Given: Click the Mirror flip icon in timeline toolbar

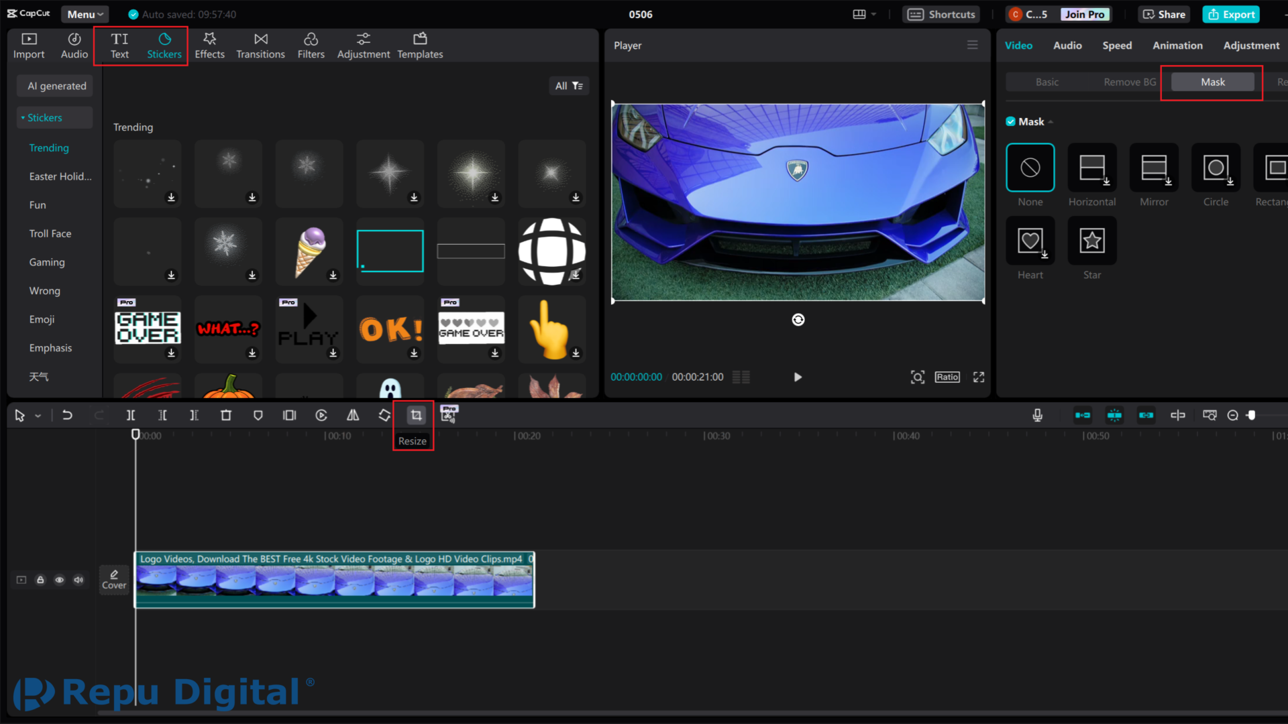Looking at the screenshot, I should tap(353, 416).
